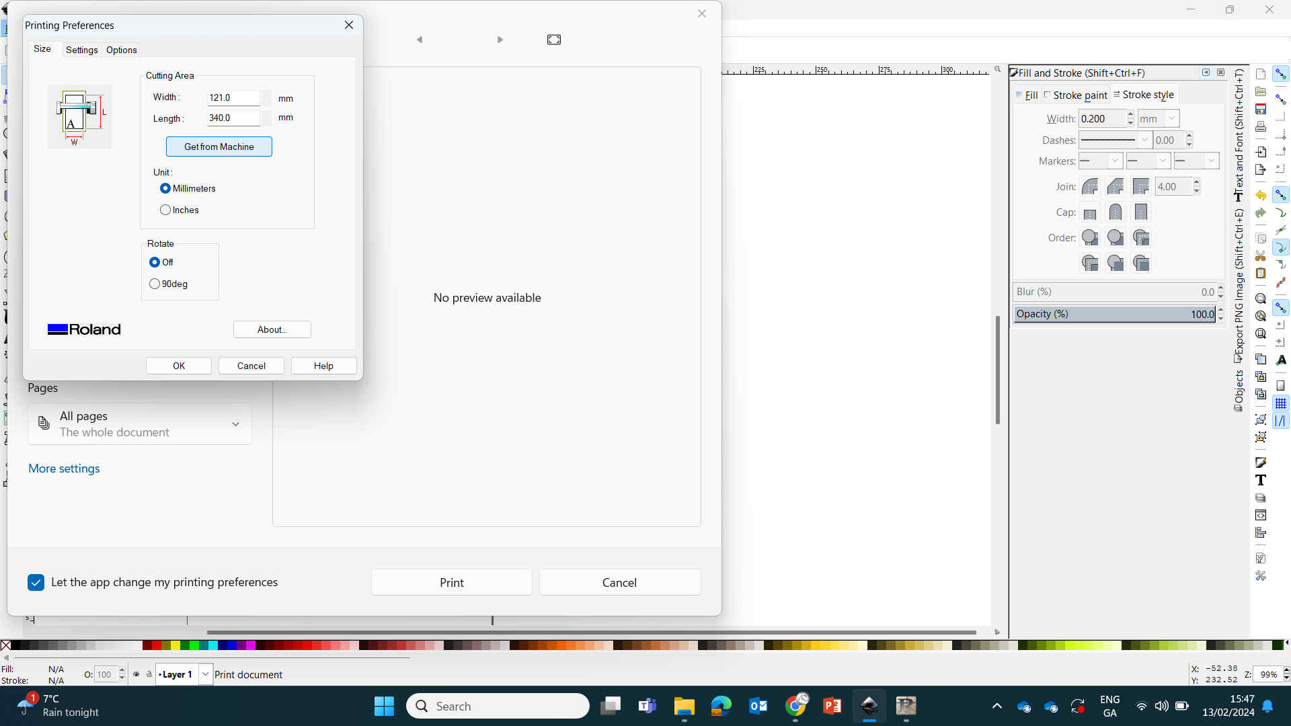The height and width of the screenshot is (726, 1291).
Task: Toggle Let the app change my printing preferences
Action: pos(36,582)
